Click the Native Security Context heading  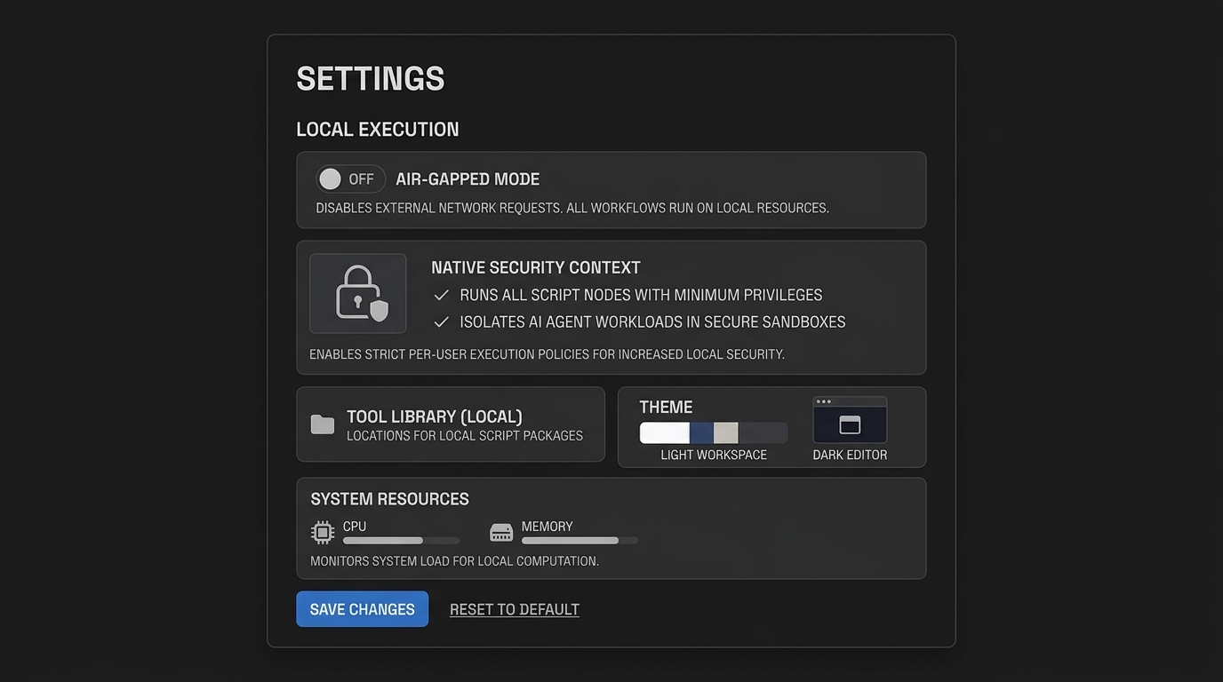coord(536,267)
